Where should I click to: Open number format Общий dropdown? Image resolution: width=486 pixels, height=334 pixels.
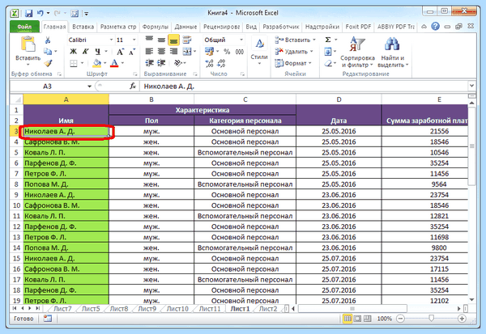coord(241,40)
